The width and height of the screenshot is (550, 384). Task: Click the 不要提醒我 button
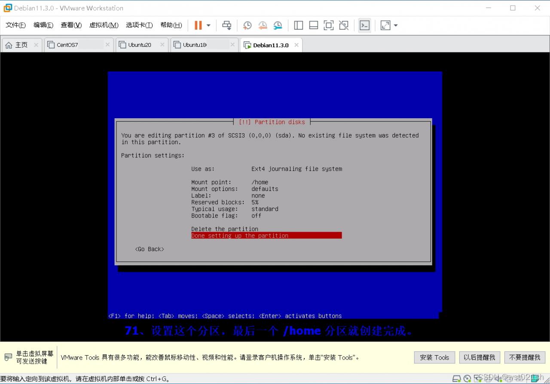coord(525,357)
